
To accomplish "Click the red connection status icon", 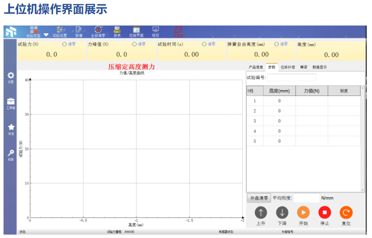I will point(178,31).
